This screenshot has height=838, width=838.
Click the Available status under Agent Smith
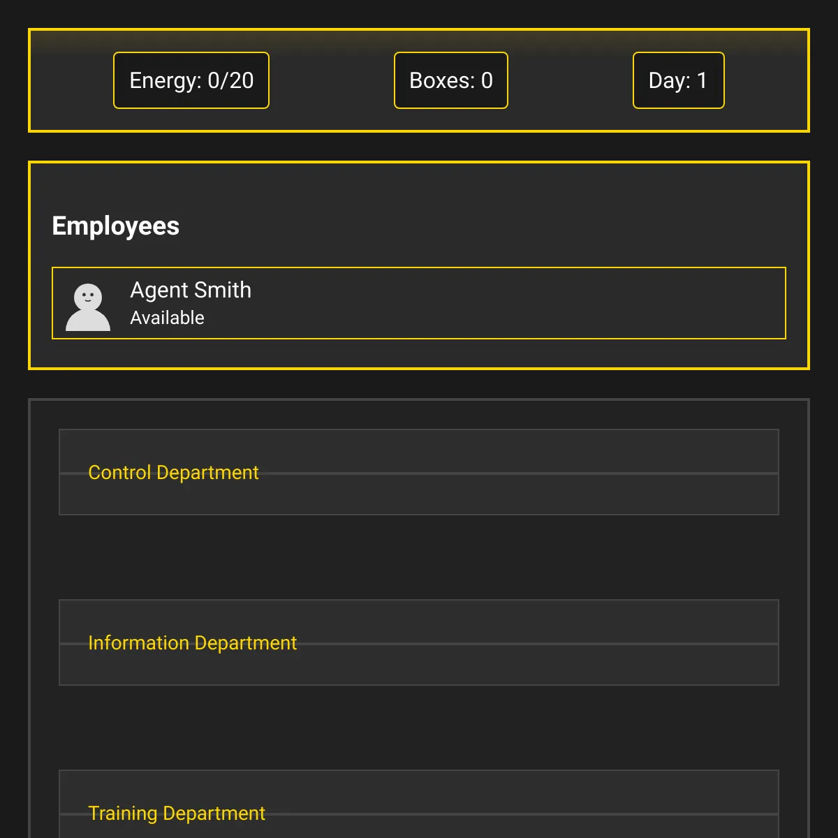pyautogui.click(x=167, y=318)
